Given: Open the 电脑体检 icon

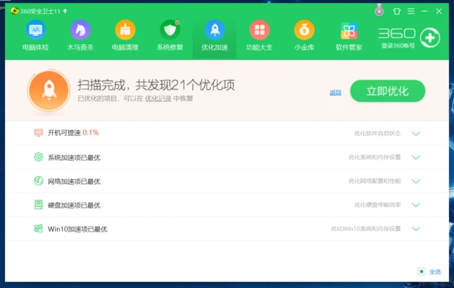Looking at the screenshot, I should [36, 30].
